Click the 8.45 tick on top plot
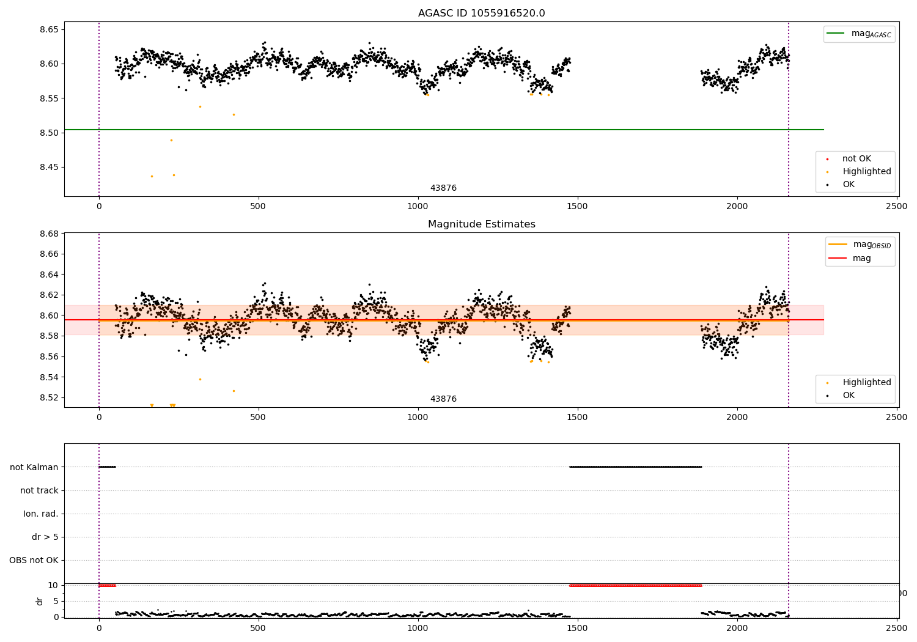The width and height of the screenshot is (917, 642). tap(49, 168)
